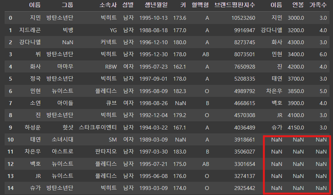This screenshot has width=333, height=195.
Task: Click the 소속사 column header
Action: tap(108, 5)
